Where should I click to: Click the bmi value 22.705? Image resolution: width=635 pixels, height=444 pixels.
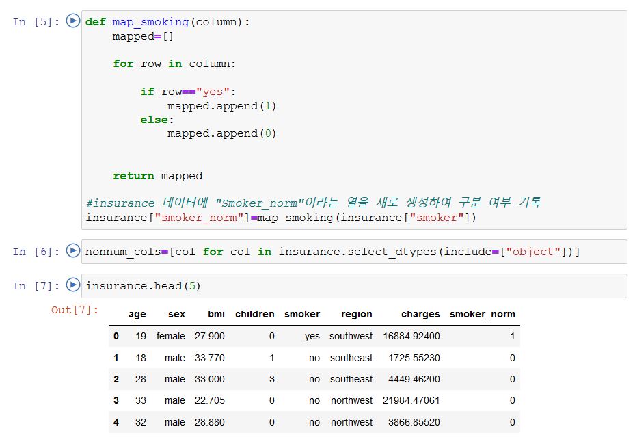click(x=209, y=400)
